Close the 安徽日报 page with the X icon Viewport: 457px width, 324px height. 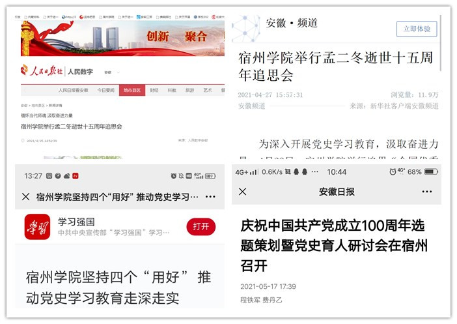coord(242,192)
